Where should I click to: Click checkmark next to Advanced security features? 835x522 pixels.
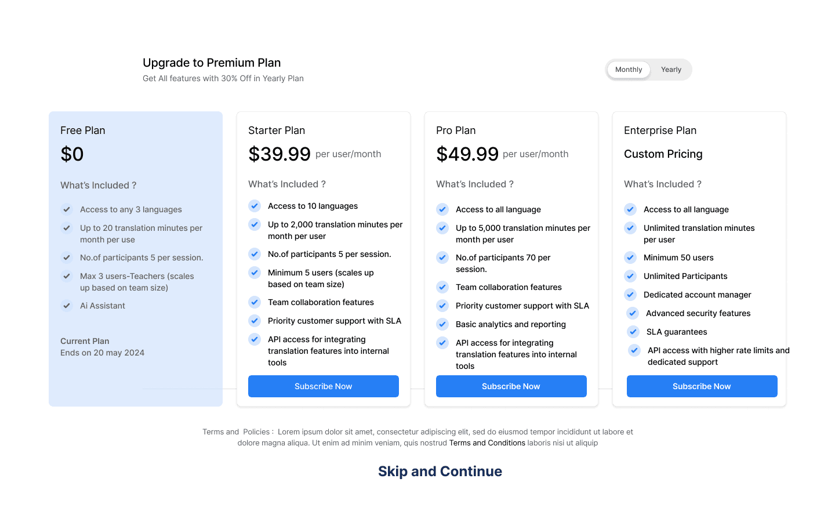633,313
